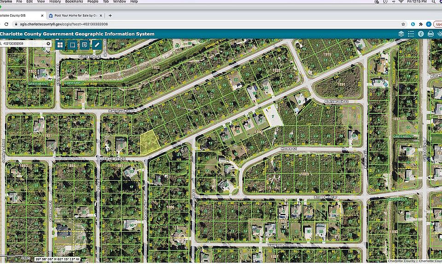Select the measure ruler tool
This screenshot has width=442, height=264.
pyautogui.click(x=96, y=45)
